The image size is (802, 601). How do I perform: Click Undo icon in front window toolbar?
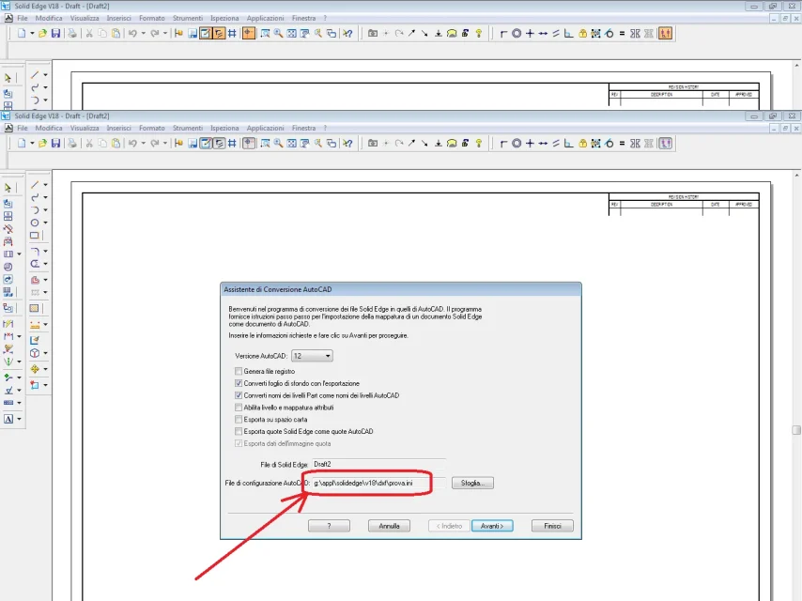[x=132, y=144]
